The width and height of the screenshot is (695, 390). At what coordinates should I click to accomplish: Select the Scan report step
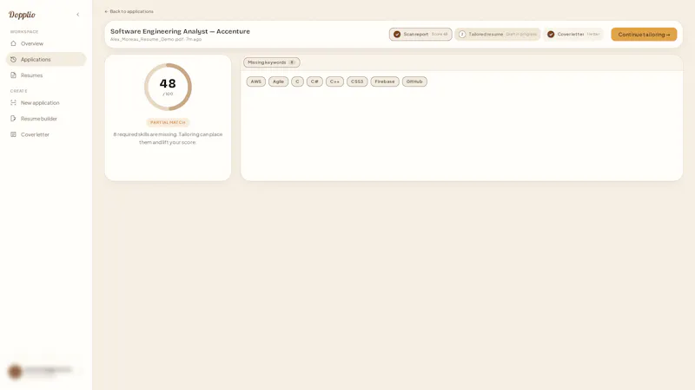tap(420, 34)
